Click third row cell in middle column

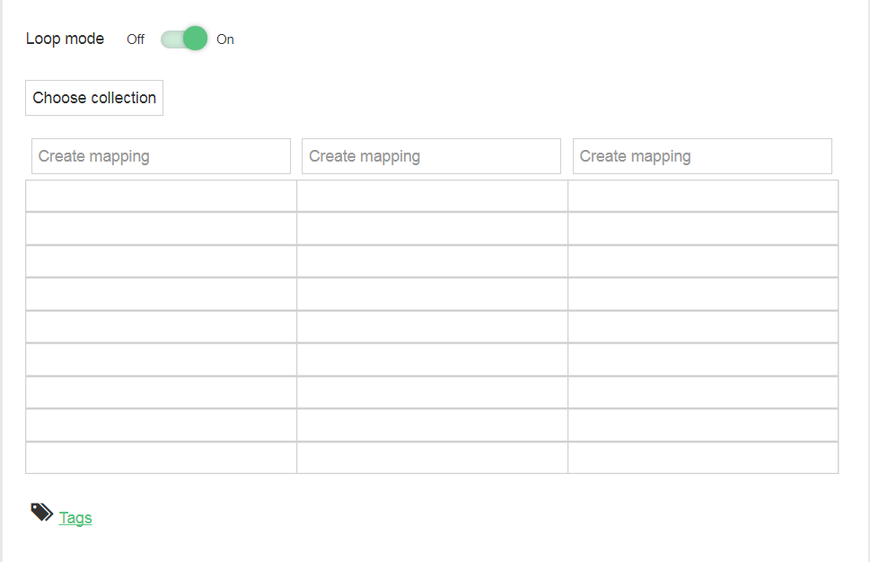coord(432,261)
